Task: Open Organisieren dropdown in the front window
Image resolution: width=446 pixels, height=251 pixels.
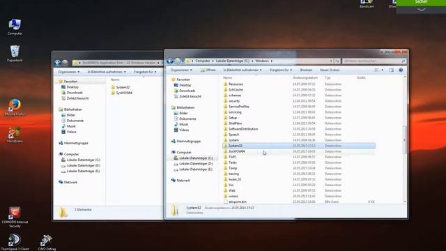Action: tap(181, 70)
